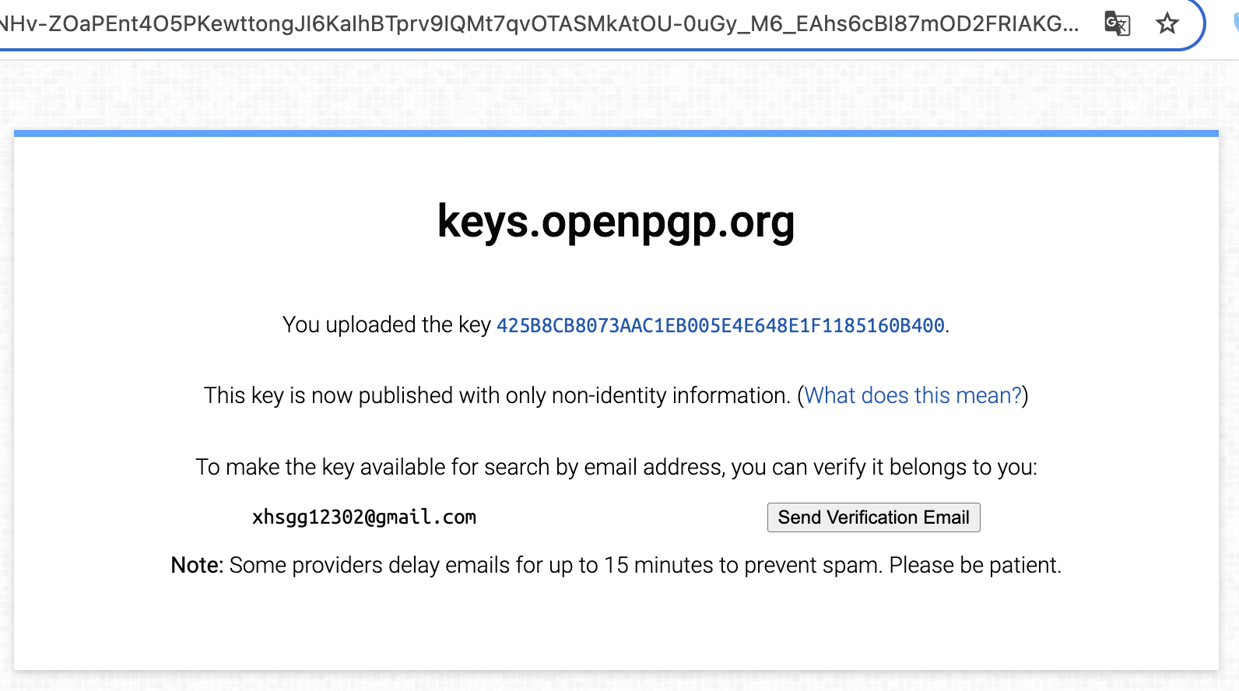Click the bold "Note:" label
The height and width of the screenshot is (691, 1239).
click(197, 565)
